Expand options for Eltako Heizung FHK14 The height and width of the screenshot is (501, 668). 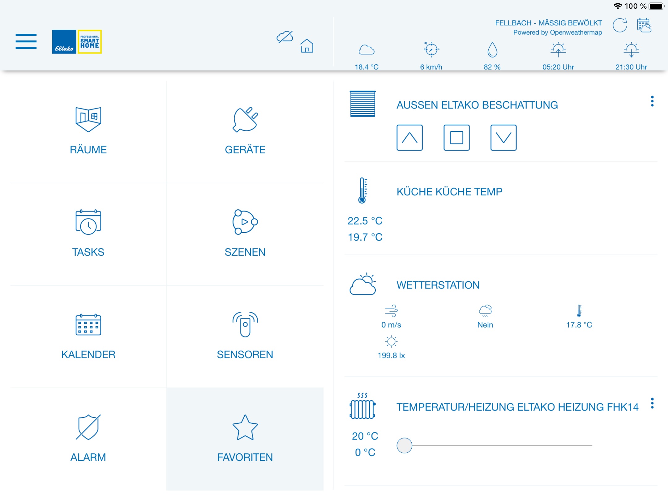point(652,404)
